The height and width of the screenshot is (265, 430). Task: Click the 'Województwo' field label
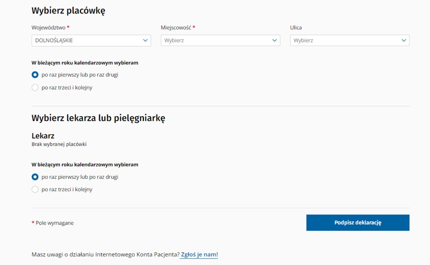click(x=49, y=28)
